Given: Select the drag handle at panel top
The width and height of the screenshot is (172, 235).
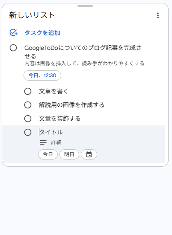Looking at the screenshot, I should [x=85, y=6].
